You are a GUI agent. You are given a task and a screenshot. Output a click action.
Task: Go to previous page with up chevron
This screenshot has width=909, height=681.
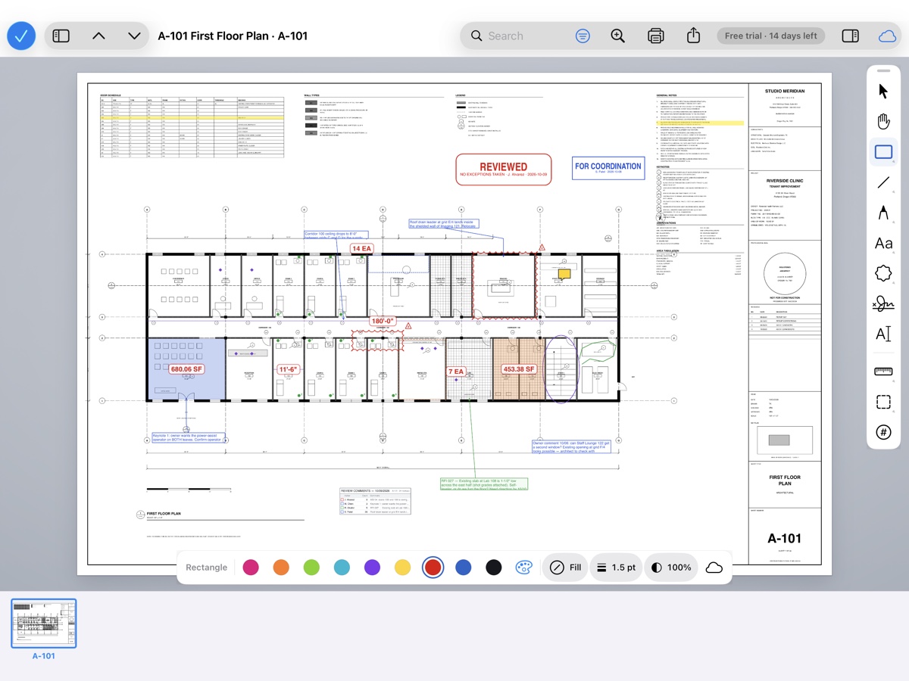98,36
